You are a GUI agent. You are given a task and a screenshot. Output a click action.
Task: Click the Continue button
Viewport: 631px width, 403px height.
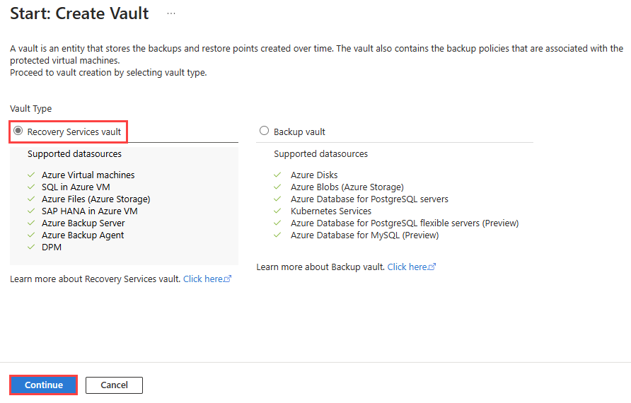pos(44,385)
